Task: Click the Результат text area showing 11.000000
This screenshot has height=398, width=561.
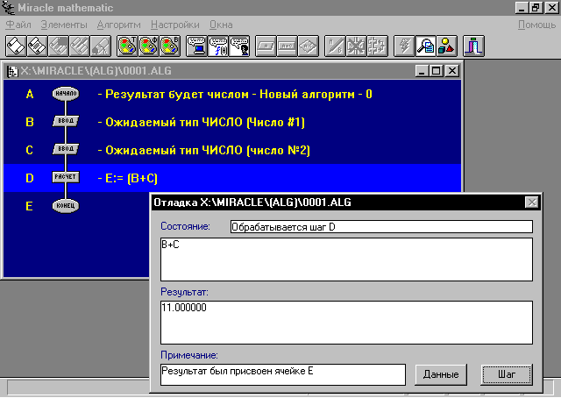Action: 346,323
